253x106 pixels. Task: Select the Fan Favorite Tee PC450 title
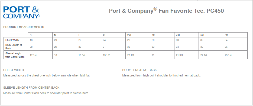tap(166, 11)
